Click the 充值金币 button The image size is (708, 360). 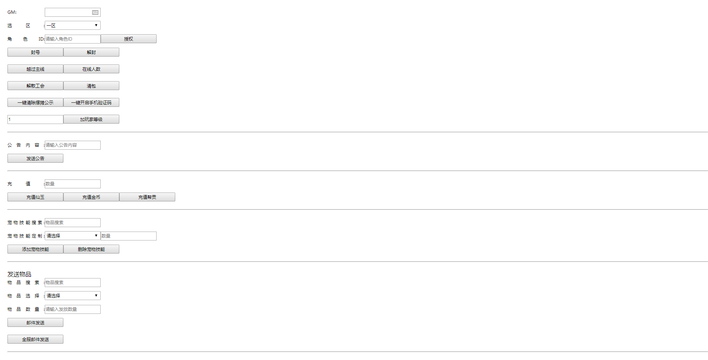(x=91, y=197)
